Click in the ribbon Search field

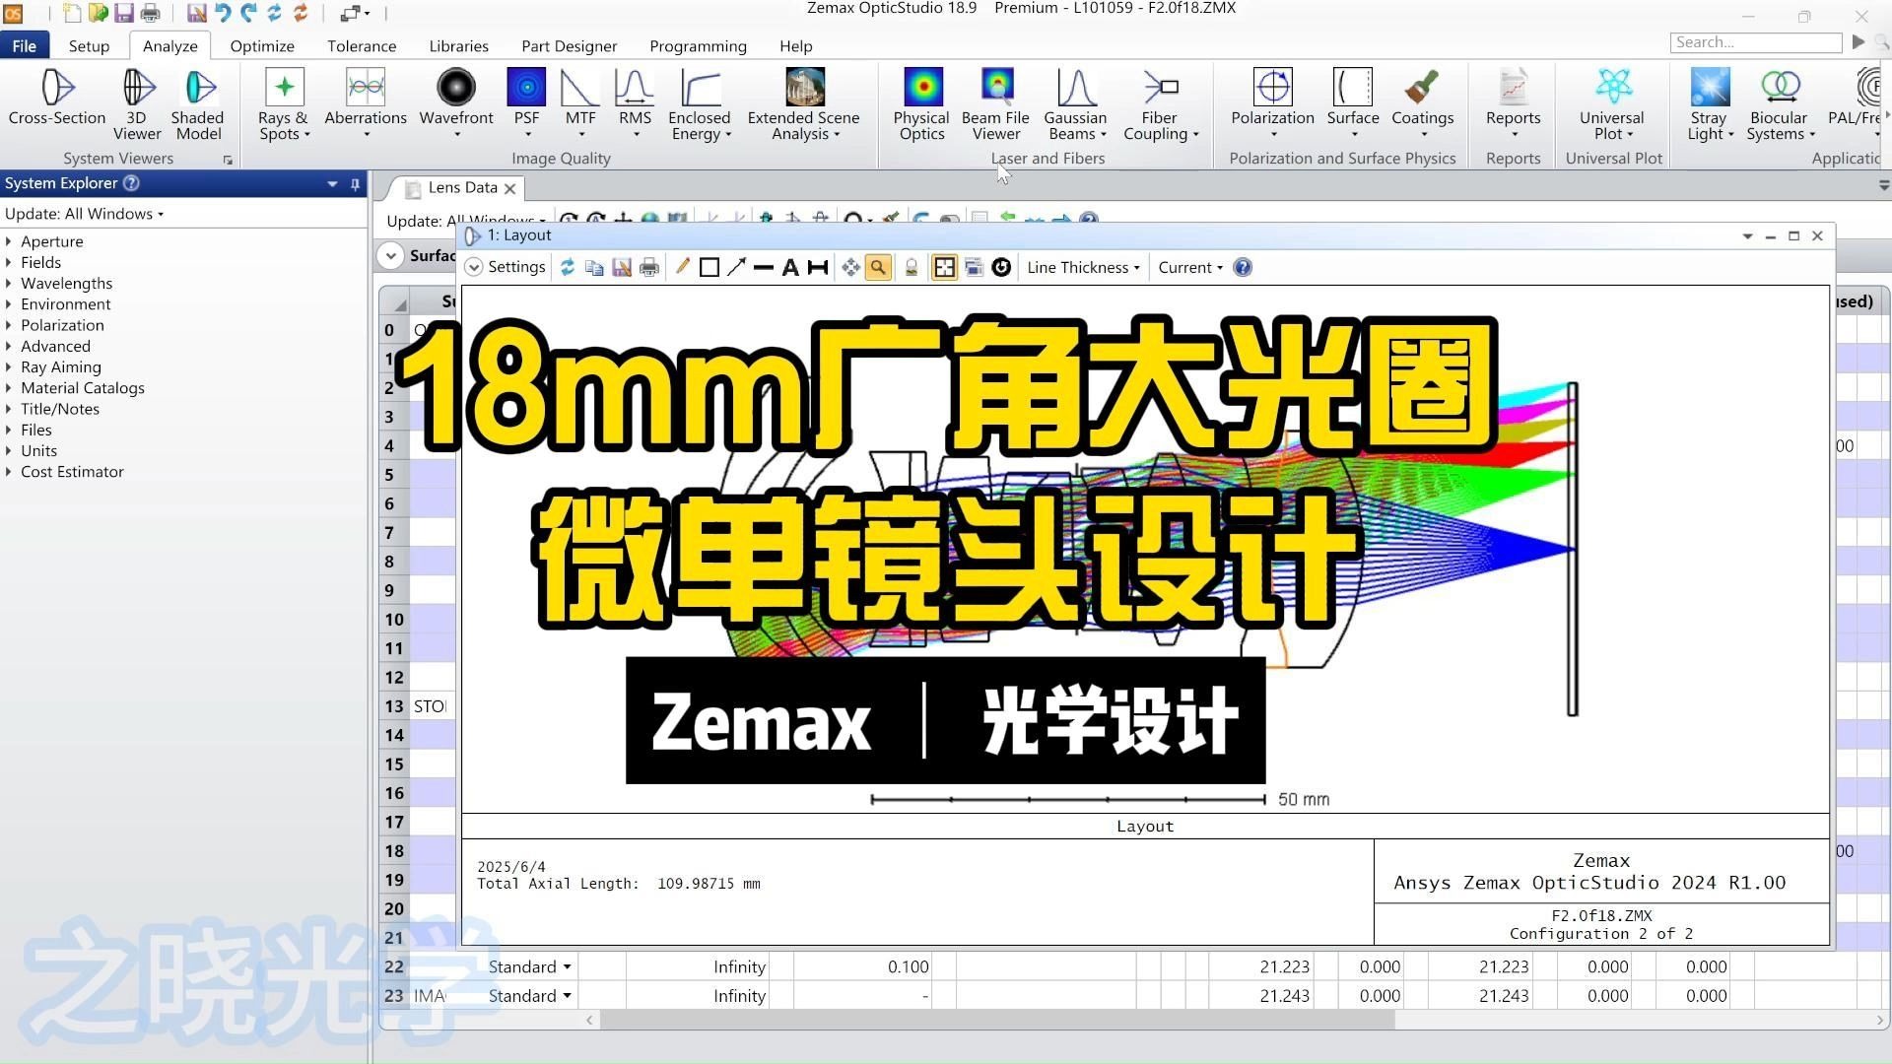[1755, 42]
